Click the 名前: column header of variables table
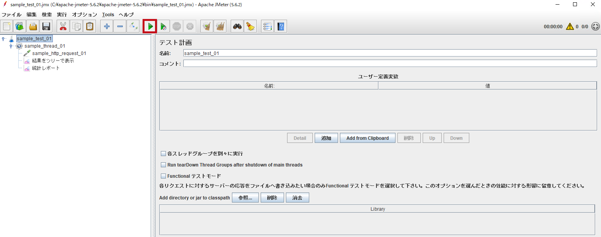The width and height of the screenshot is (601, 237). coord(269,86)
